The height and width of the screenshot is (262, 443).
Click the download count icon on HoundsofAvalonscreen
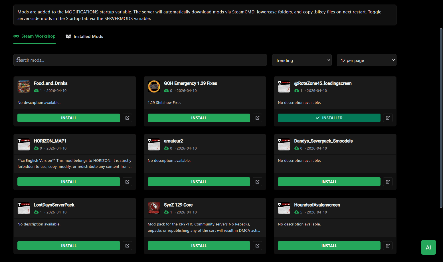click(x=296, y=212)
